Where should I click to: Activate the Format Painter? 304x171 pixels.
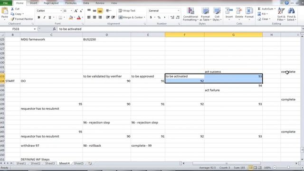click(x=22, y=19)
